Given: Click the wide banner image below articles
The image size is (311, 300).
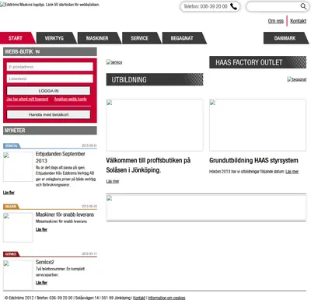Looking at the screenshot, I should pos(206,208).
